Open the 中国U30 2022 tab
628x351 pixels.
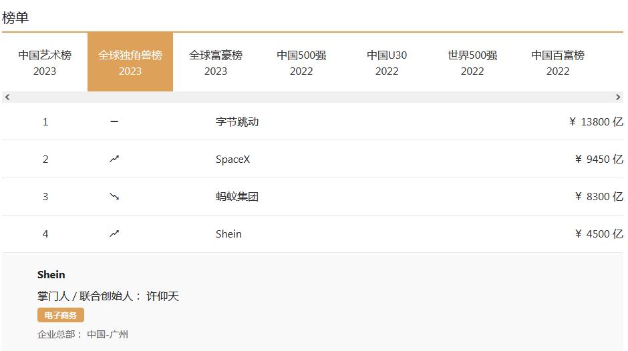[387, 62]
